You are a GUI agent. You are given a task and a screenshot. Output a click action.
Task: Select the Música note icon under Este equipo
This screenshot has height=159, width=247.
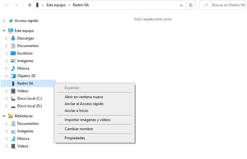tap(13, 68)
